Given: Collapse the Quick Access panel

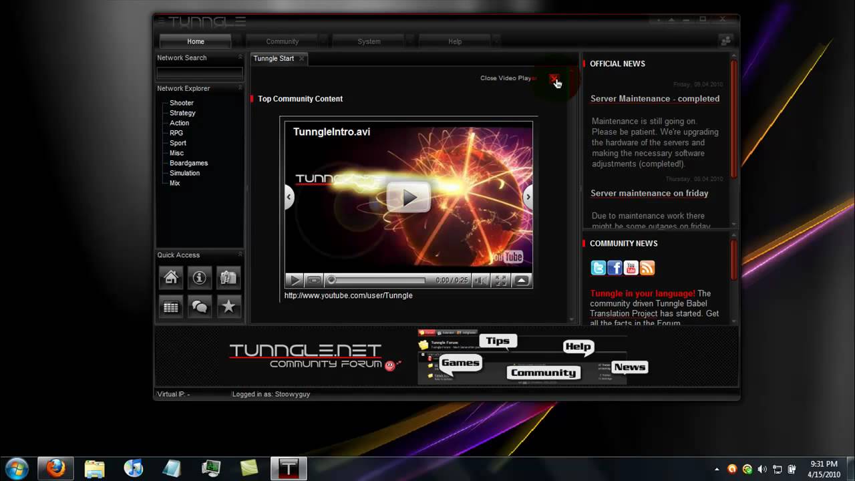Looking at the screenshot, I should [240, 255].
